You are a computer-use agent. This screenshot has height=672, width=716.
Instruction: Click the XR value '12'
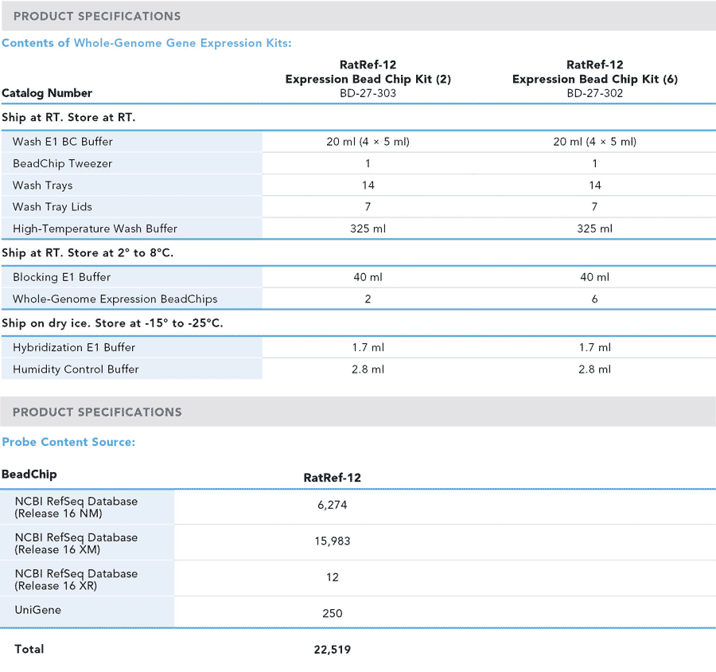pos(332,577)
